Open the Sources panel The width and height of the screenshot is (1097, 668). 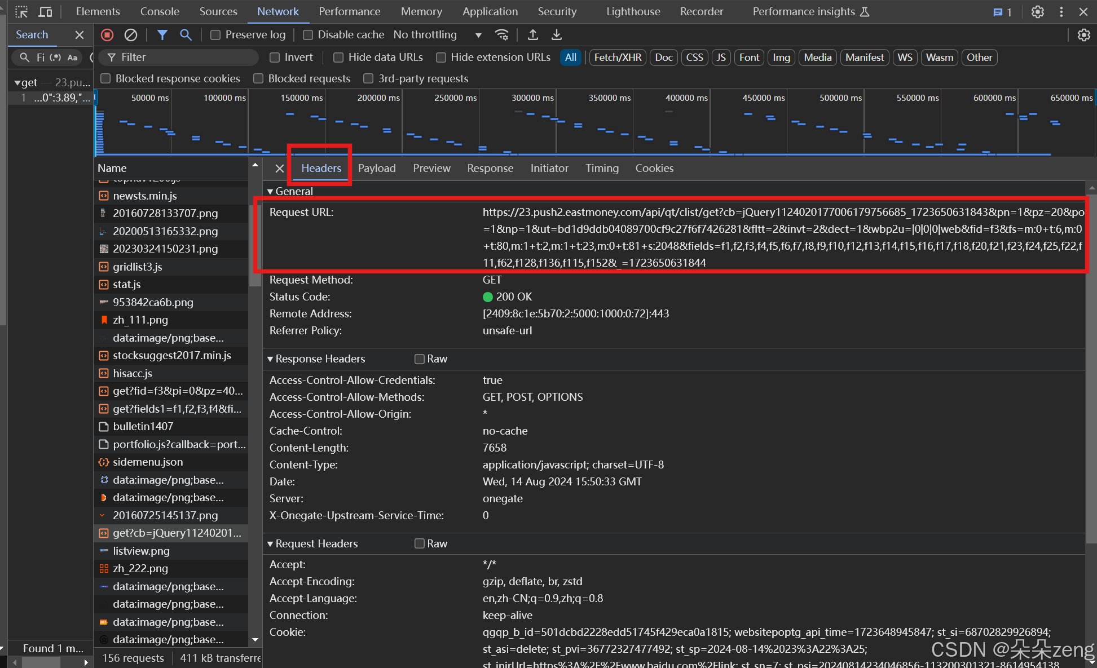click(x=218, y=11)
